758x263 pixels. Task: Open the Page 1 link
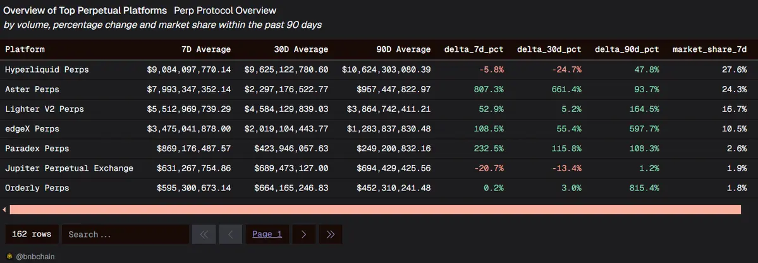pyautogui.click(x=267, y=234)
